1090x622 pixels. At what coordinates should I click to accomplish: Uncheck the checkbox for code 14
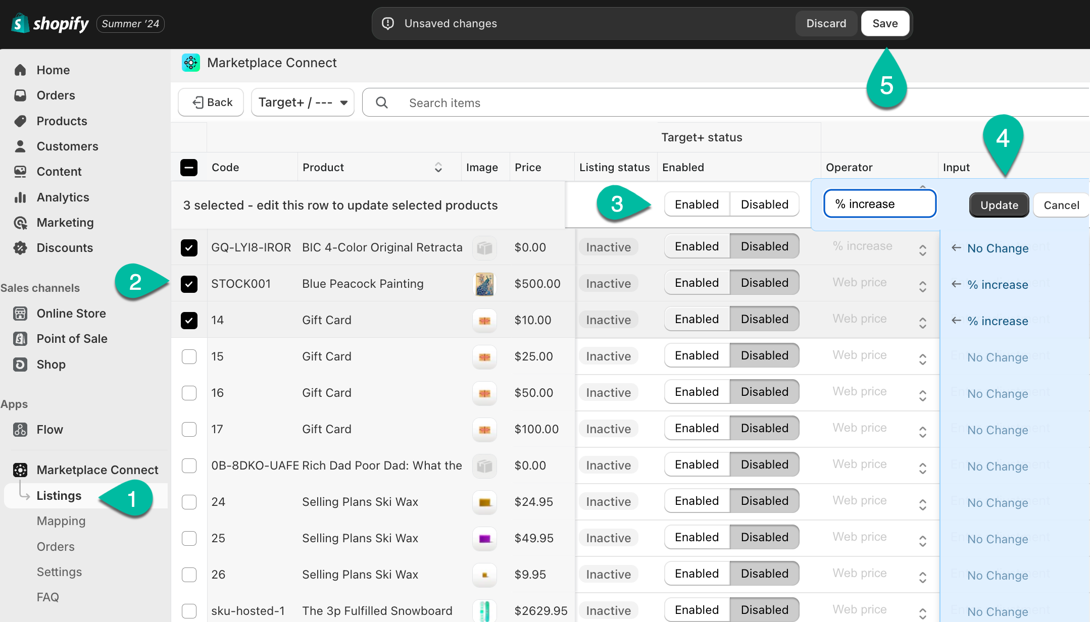(x=189, y=320)
